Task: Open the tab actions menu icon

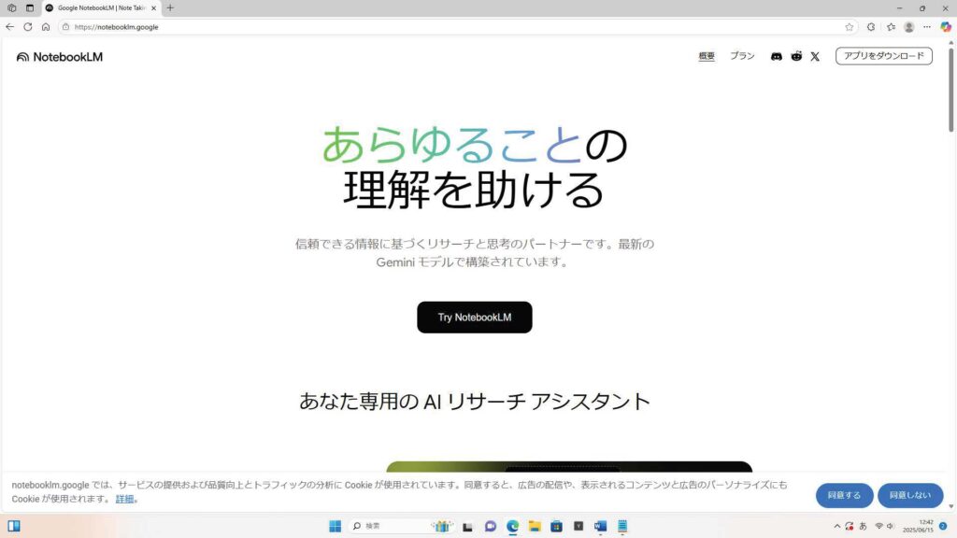Action: coord(29,7)
